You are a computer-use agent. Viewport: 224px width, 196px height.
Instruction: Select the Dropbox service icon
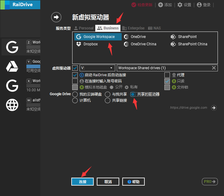[x=79, y=44]
